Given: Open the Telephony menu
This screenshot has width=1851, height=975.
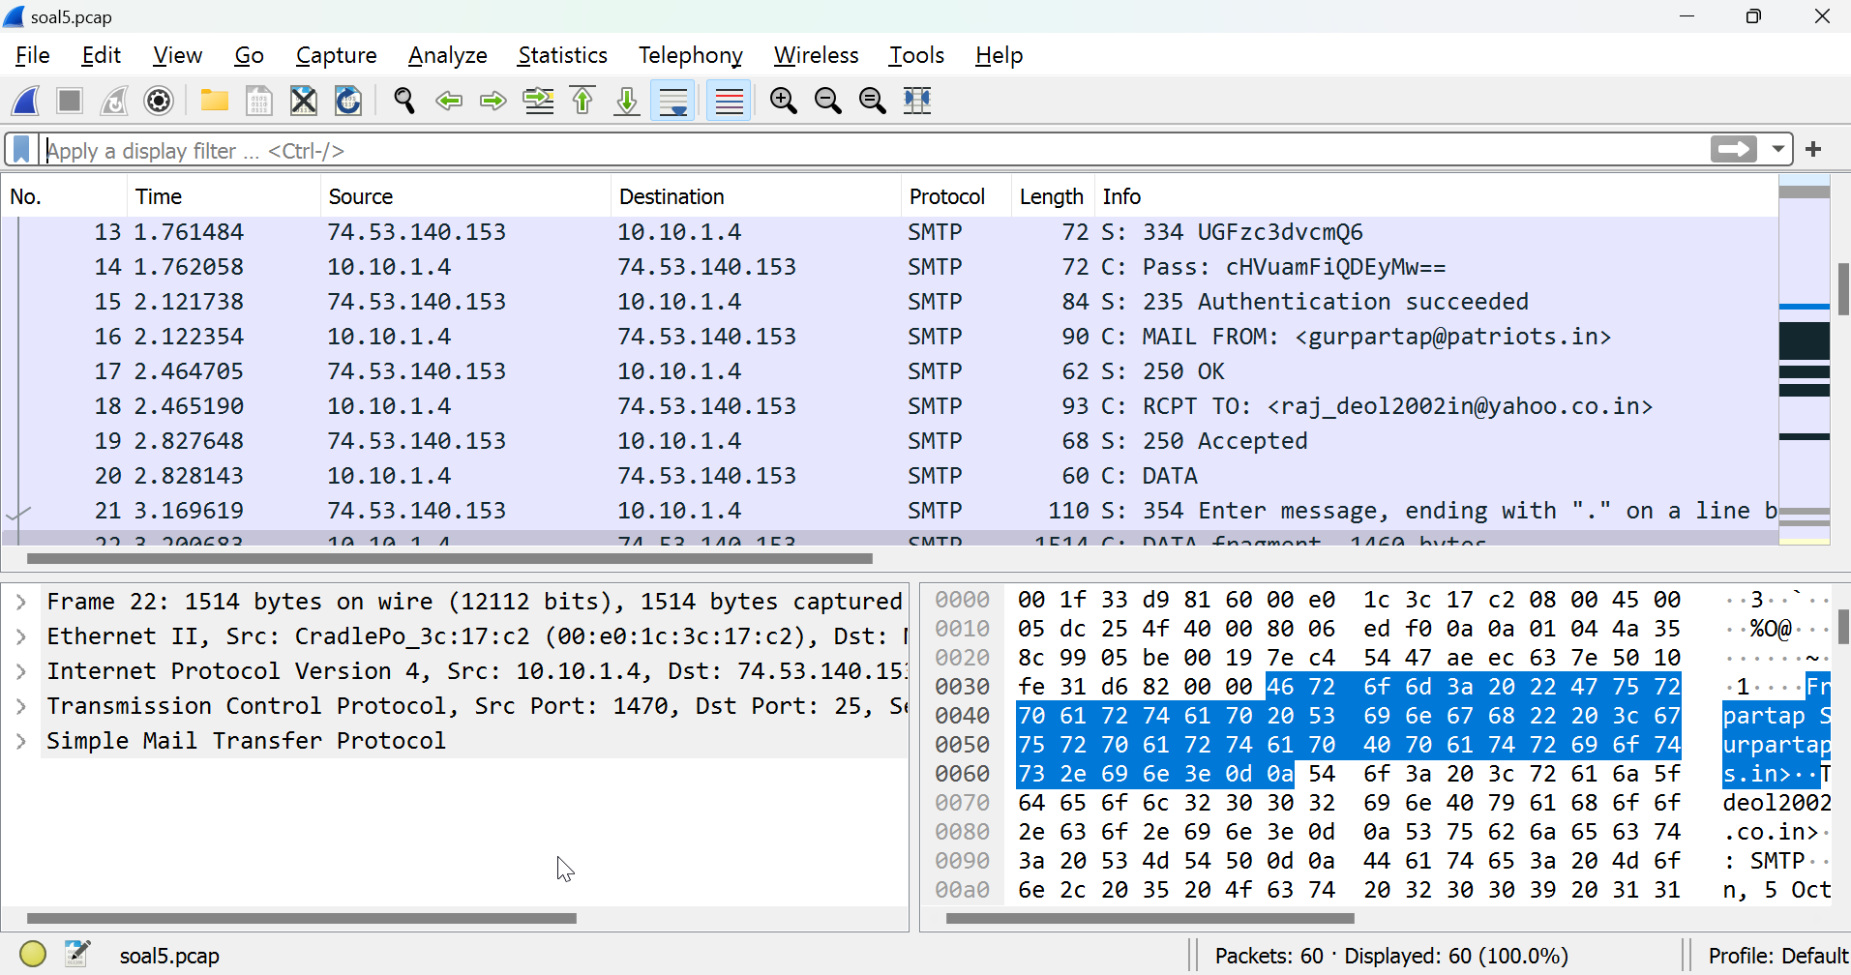Looking at the screenshot, I should pos(689,55).
